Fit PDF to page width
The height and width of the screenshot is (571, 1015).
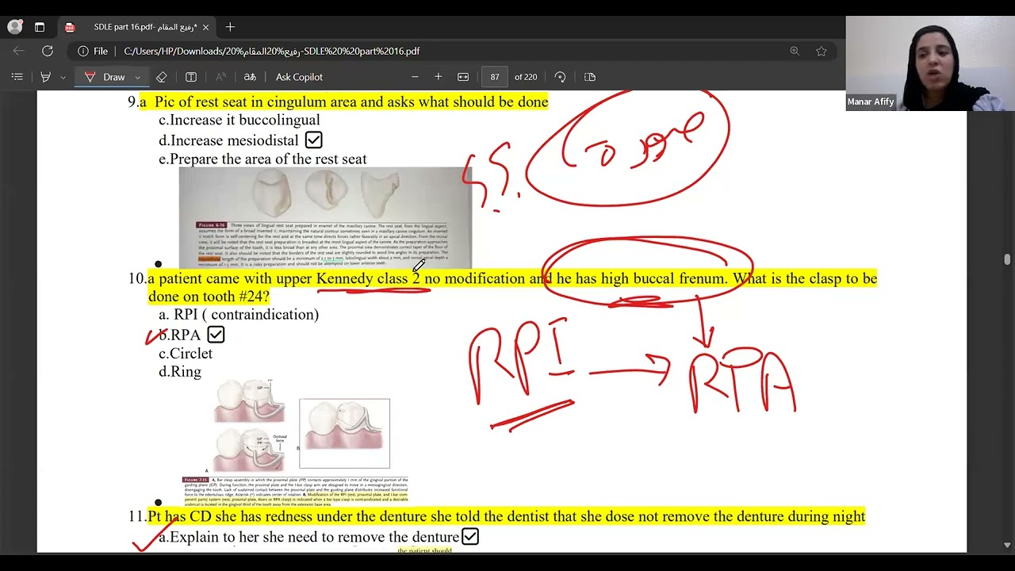[463, 77]
